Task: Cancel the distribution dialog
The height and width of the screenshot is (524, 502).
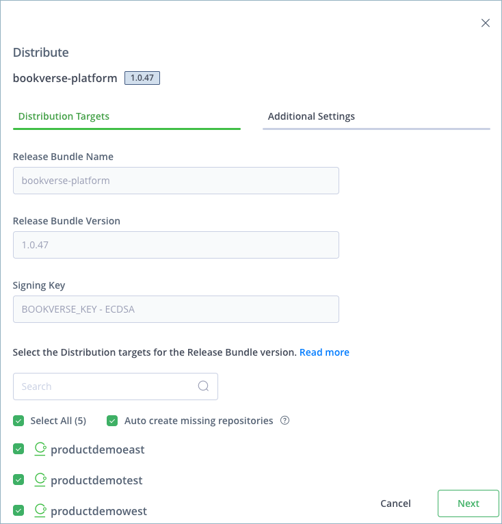Action: point(395,503)
